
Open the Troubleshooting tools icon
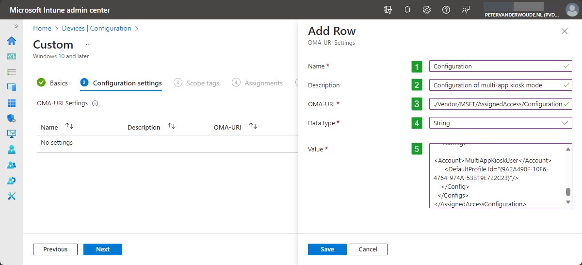click(12, 196)
